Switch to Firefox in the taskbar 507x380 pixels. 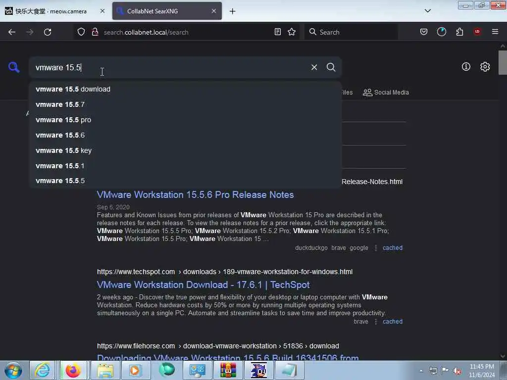pos(73,370)
